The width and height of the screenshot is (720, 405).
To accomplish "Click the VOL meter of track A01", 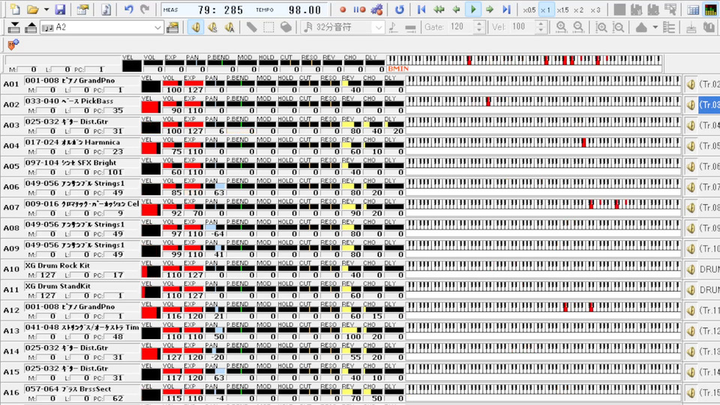I will [x=172, y=83].
